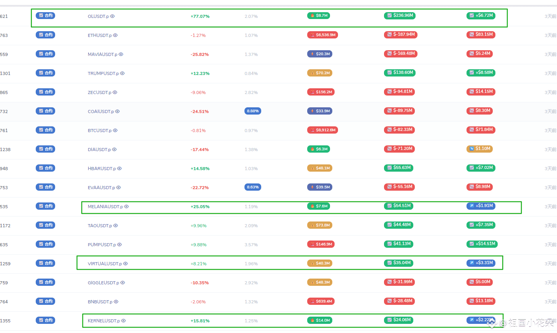Toggle the eye icon next to ETHUSDT.p
557x333 pixels.
[x=115, y=35]
